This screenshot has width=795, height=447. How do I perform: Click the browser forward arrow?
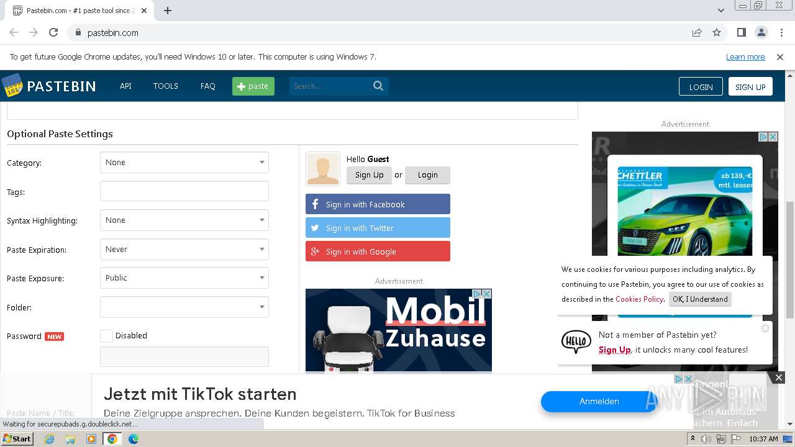(34, 32)
